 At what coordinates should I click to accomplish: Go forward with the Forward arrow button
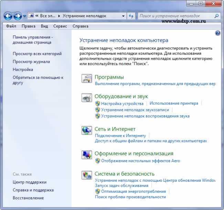coord(18,16)
